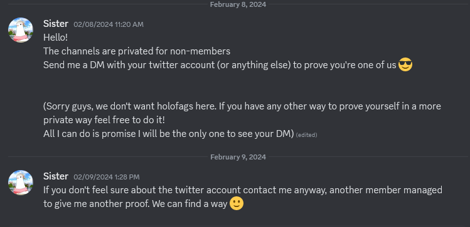The width and height of the screenshot is (470, 227).
Task: Click the 02/09/2024 1:28 PM timestamp
Action: (107, 177)
